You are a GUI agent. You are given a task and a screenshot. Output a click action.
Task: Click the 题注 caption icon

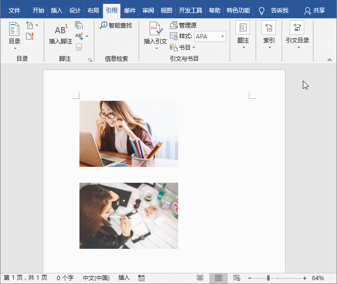pyautogui.click(x=243, y=27)
